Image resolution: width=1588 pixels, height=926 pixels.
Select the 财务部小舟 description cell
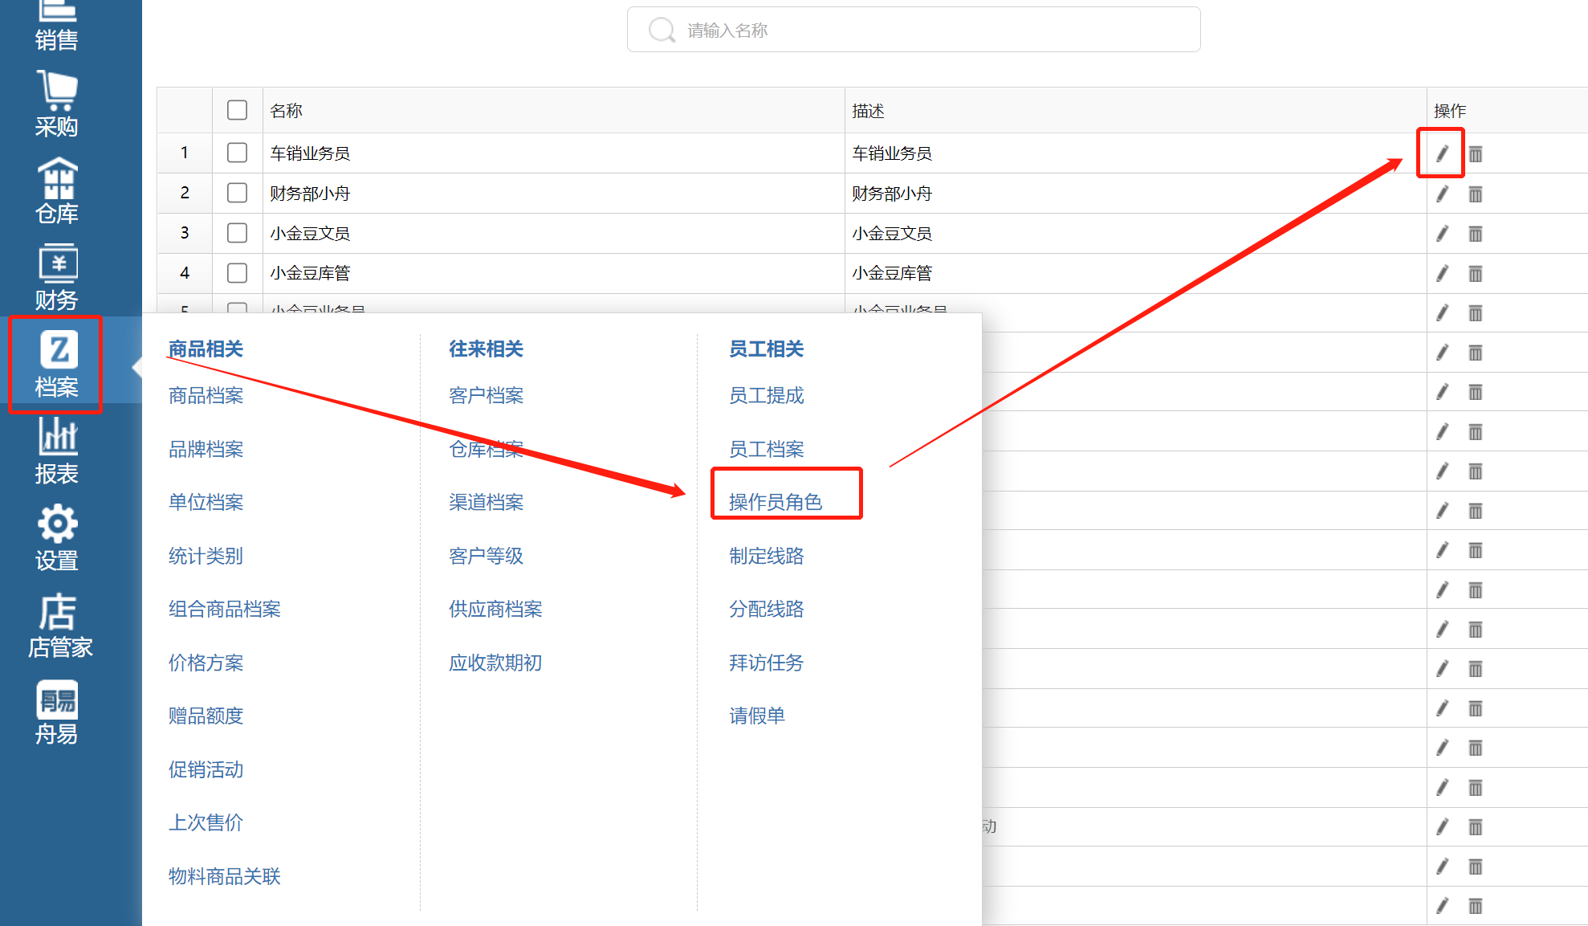[1135, 194]
